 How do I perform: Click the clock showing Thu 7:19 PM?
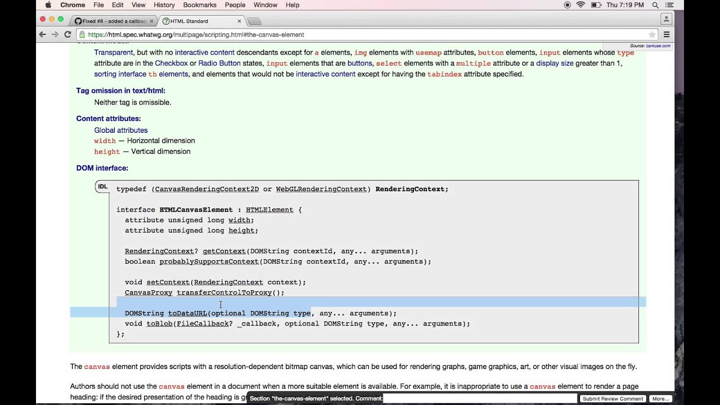coord(625,5)
